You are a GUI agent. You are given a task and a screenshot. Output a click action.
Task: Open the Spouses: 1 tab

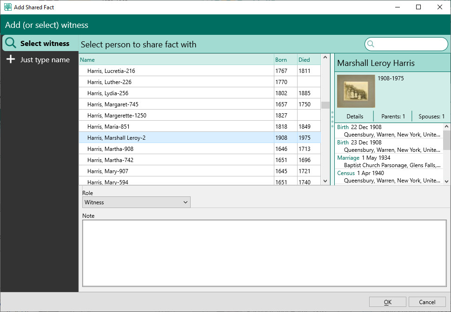coord(431,117)
